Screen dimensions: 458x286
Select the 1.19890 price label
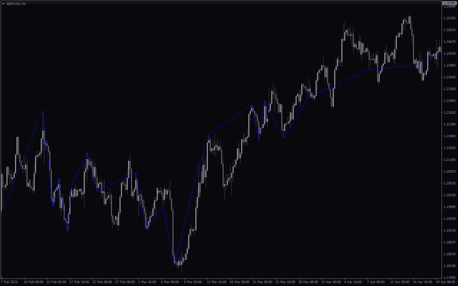(x=450, y=207)
